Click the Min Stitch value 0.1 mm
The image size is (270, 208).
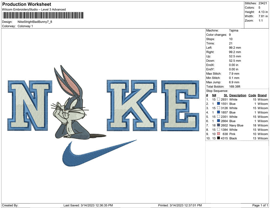(234, 78)
